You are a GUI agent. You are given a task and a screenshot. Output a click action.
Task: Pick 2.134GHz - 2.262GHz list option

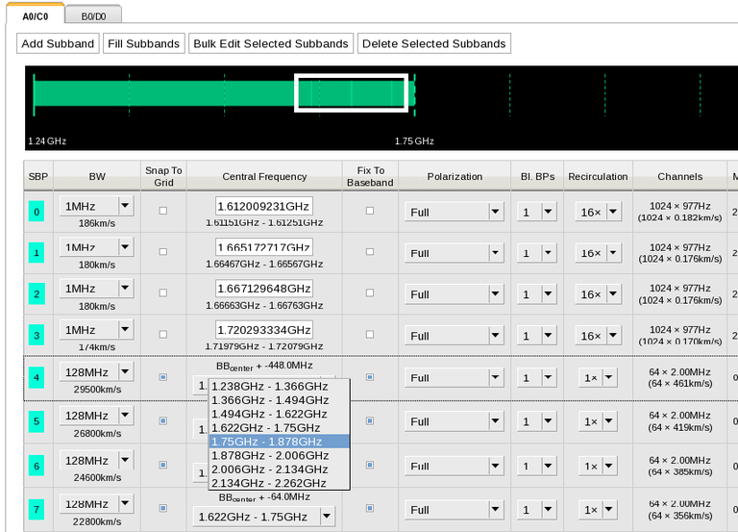point(279,483)
